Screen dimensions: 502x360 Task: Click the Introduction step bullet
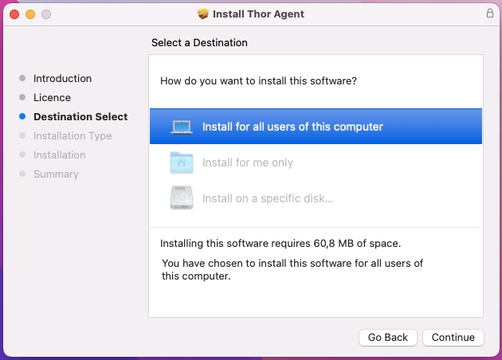(x=22, y=79)
